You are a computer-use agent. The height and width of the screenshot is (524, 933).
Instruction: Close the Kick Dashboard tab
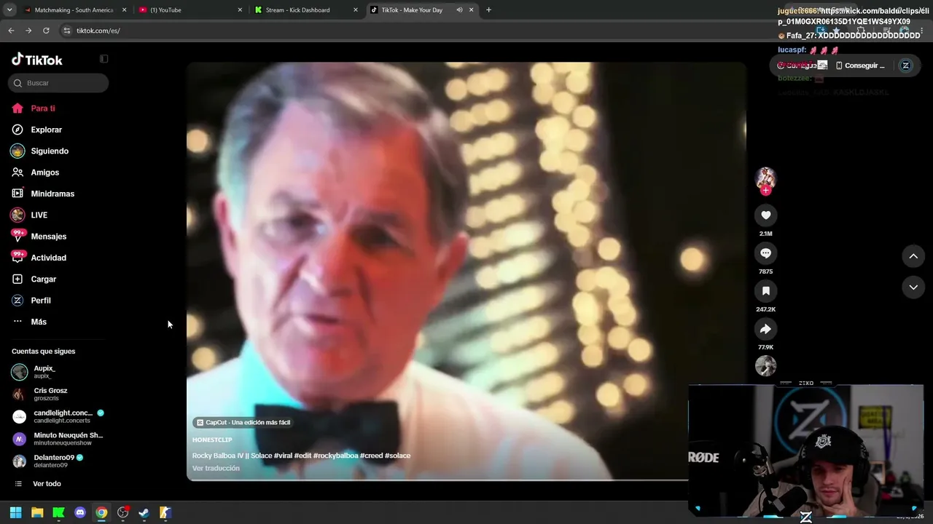point(356,10)
